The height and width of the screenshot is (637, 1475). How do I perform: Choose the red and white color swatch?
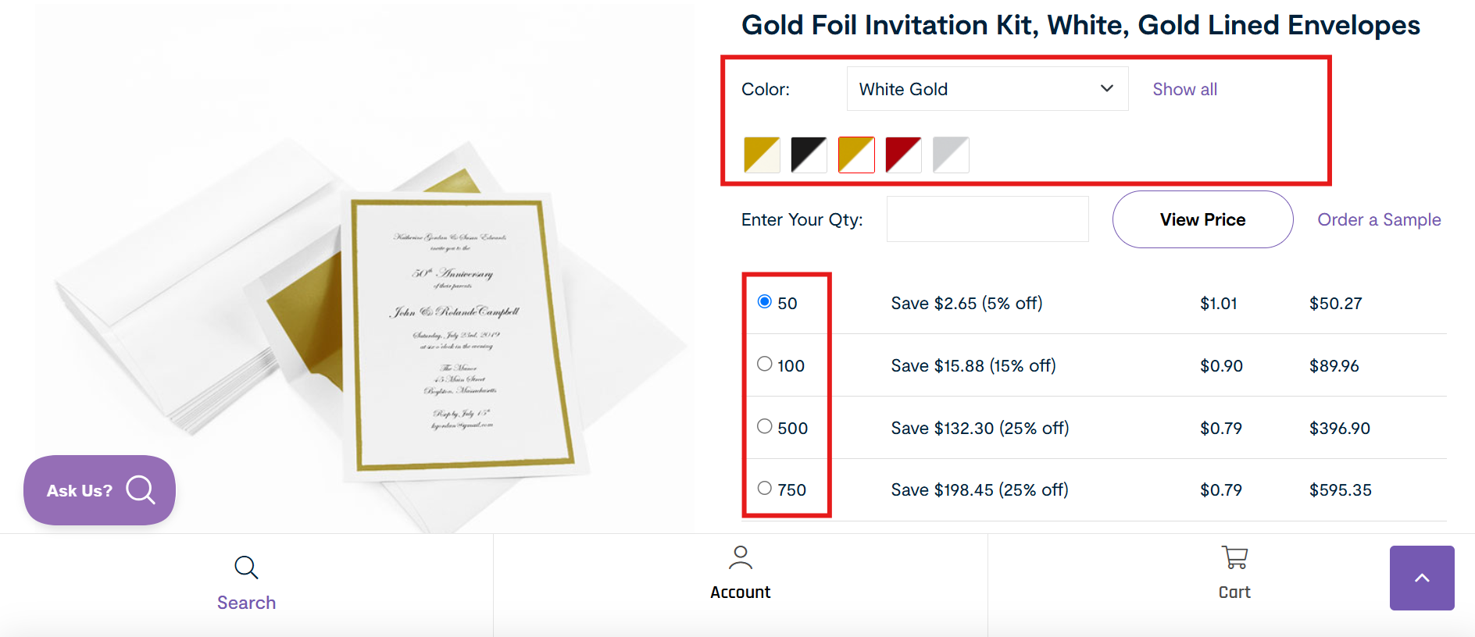(x=903, y=155)
